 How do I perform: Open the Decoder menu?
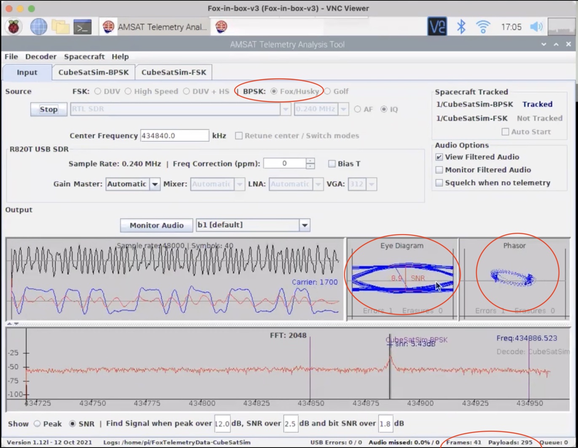point(41,56)
